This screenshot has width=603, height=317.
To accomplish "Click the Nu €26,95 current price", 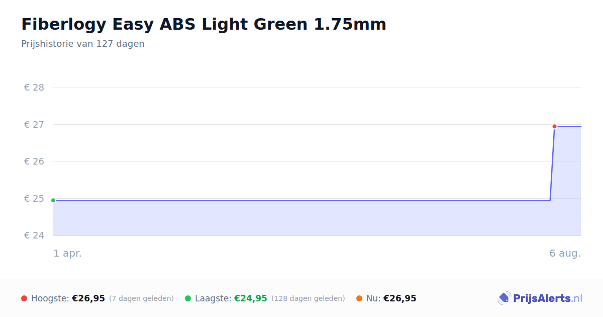I will [400, 298].
